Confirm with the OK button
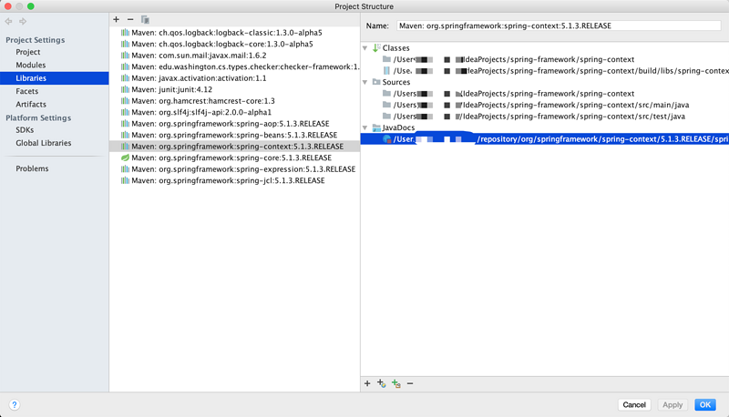Viewport: 729px width, 417px height. click(x=705, y=405)
